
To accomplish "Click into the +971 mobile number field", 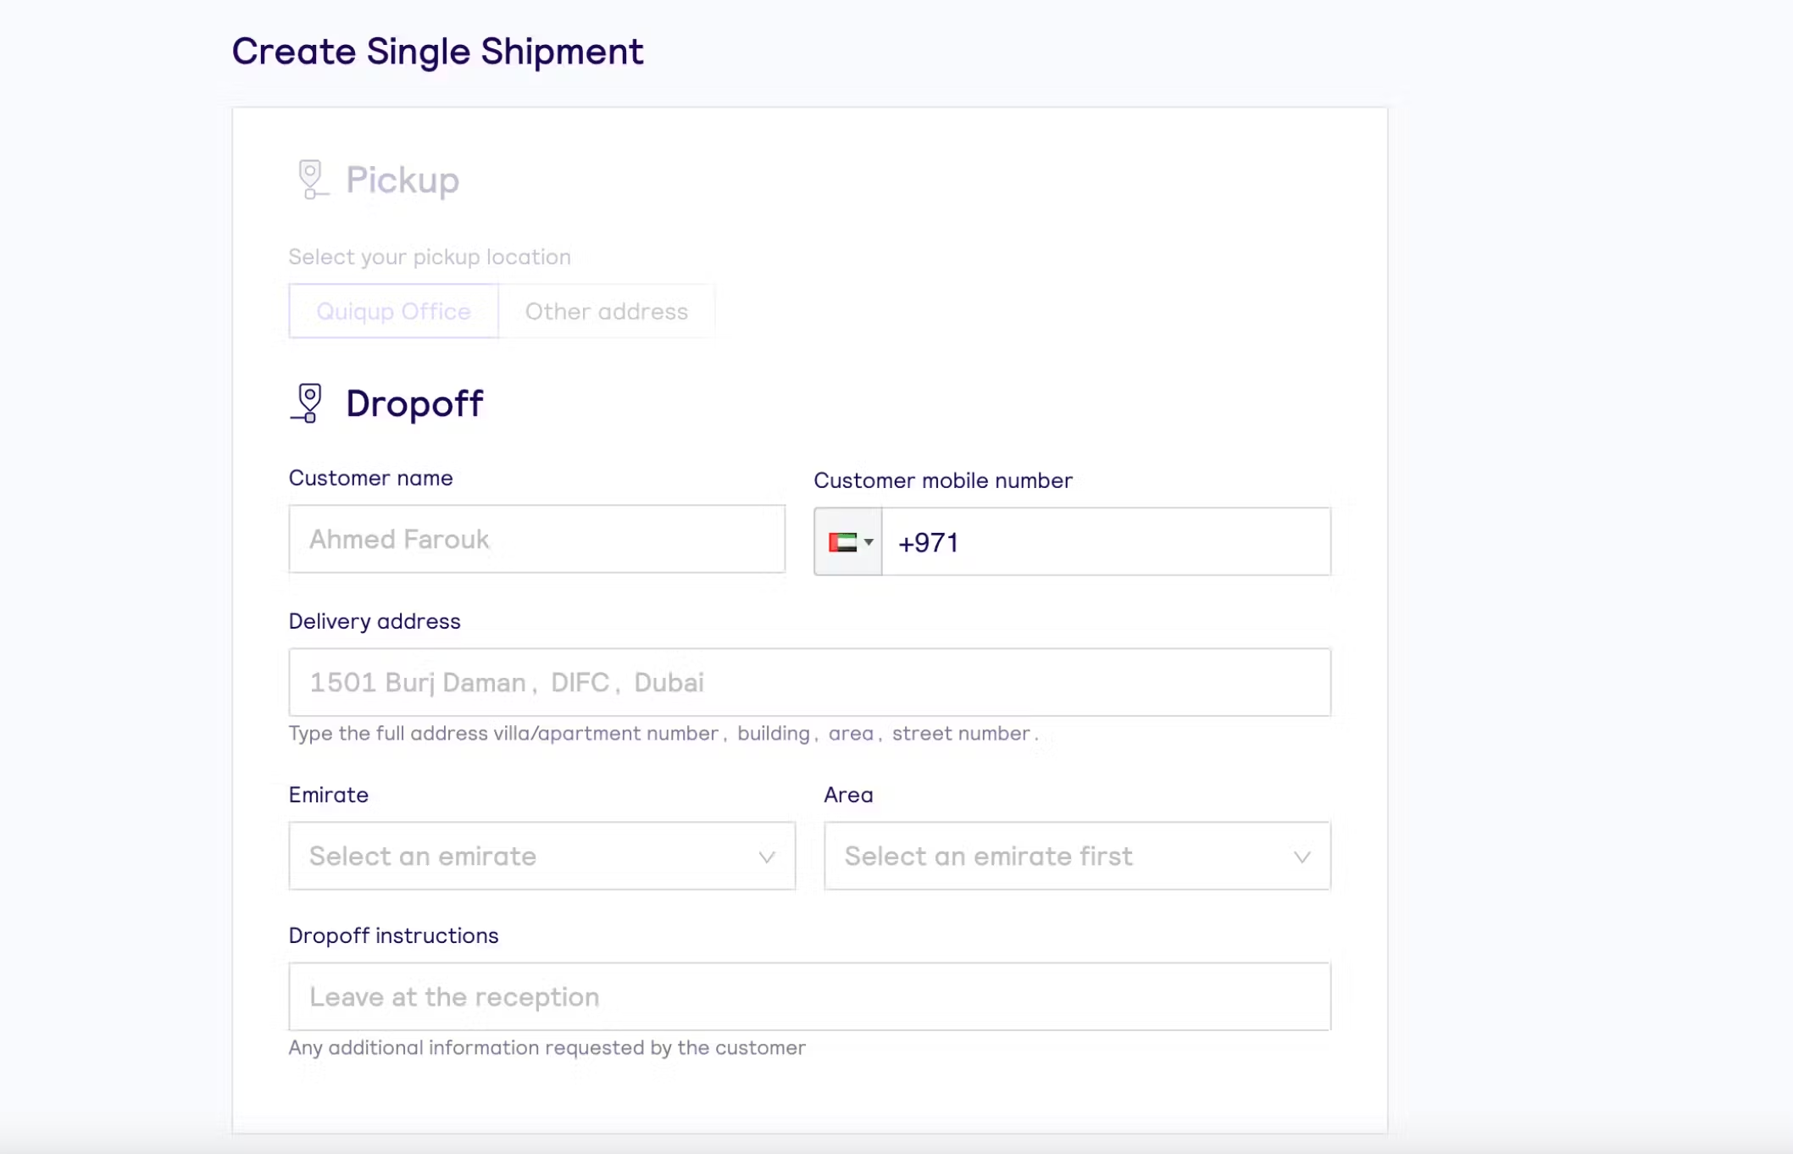I will tap(1105, 542).
